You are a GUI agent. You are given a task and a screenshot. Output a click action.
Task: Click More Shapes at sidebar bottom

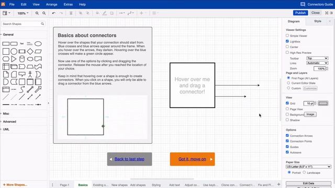15,185
